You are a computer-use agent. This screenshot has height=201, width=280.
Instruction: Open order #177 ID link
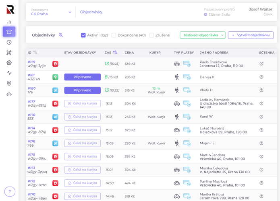coord(31,101)
